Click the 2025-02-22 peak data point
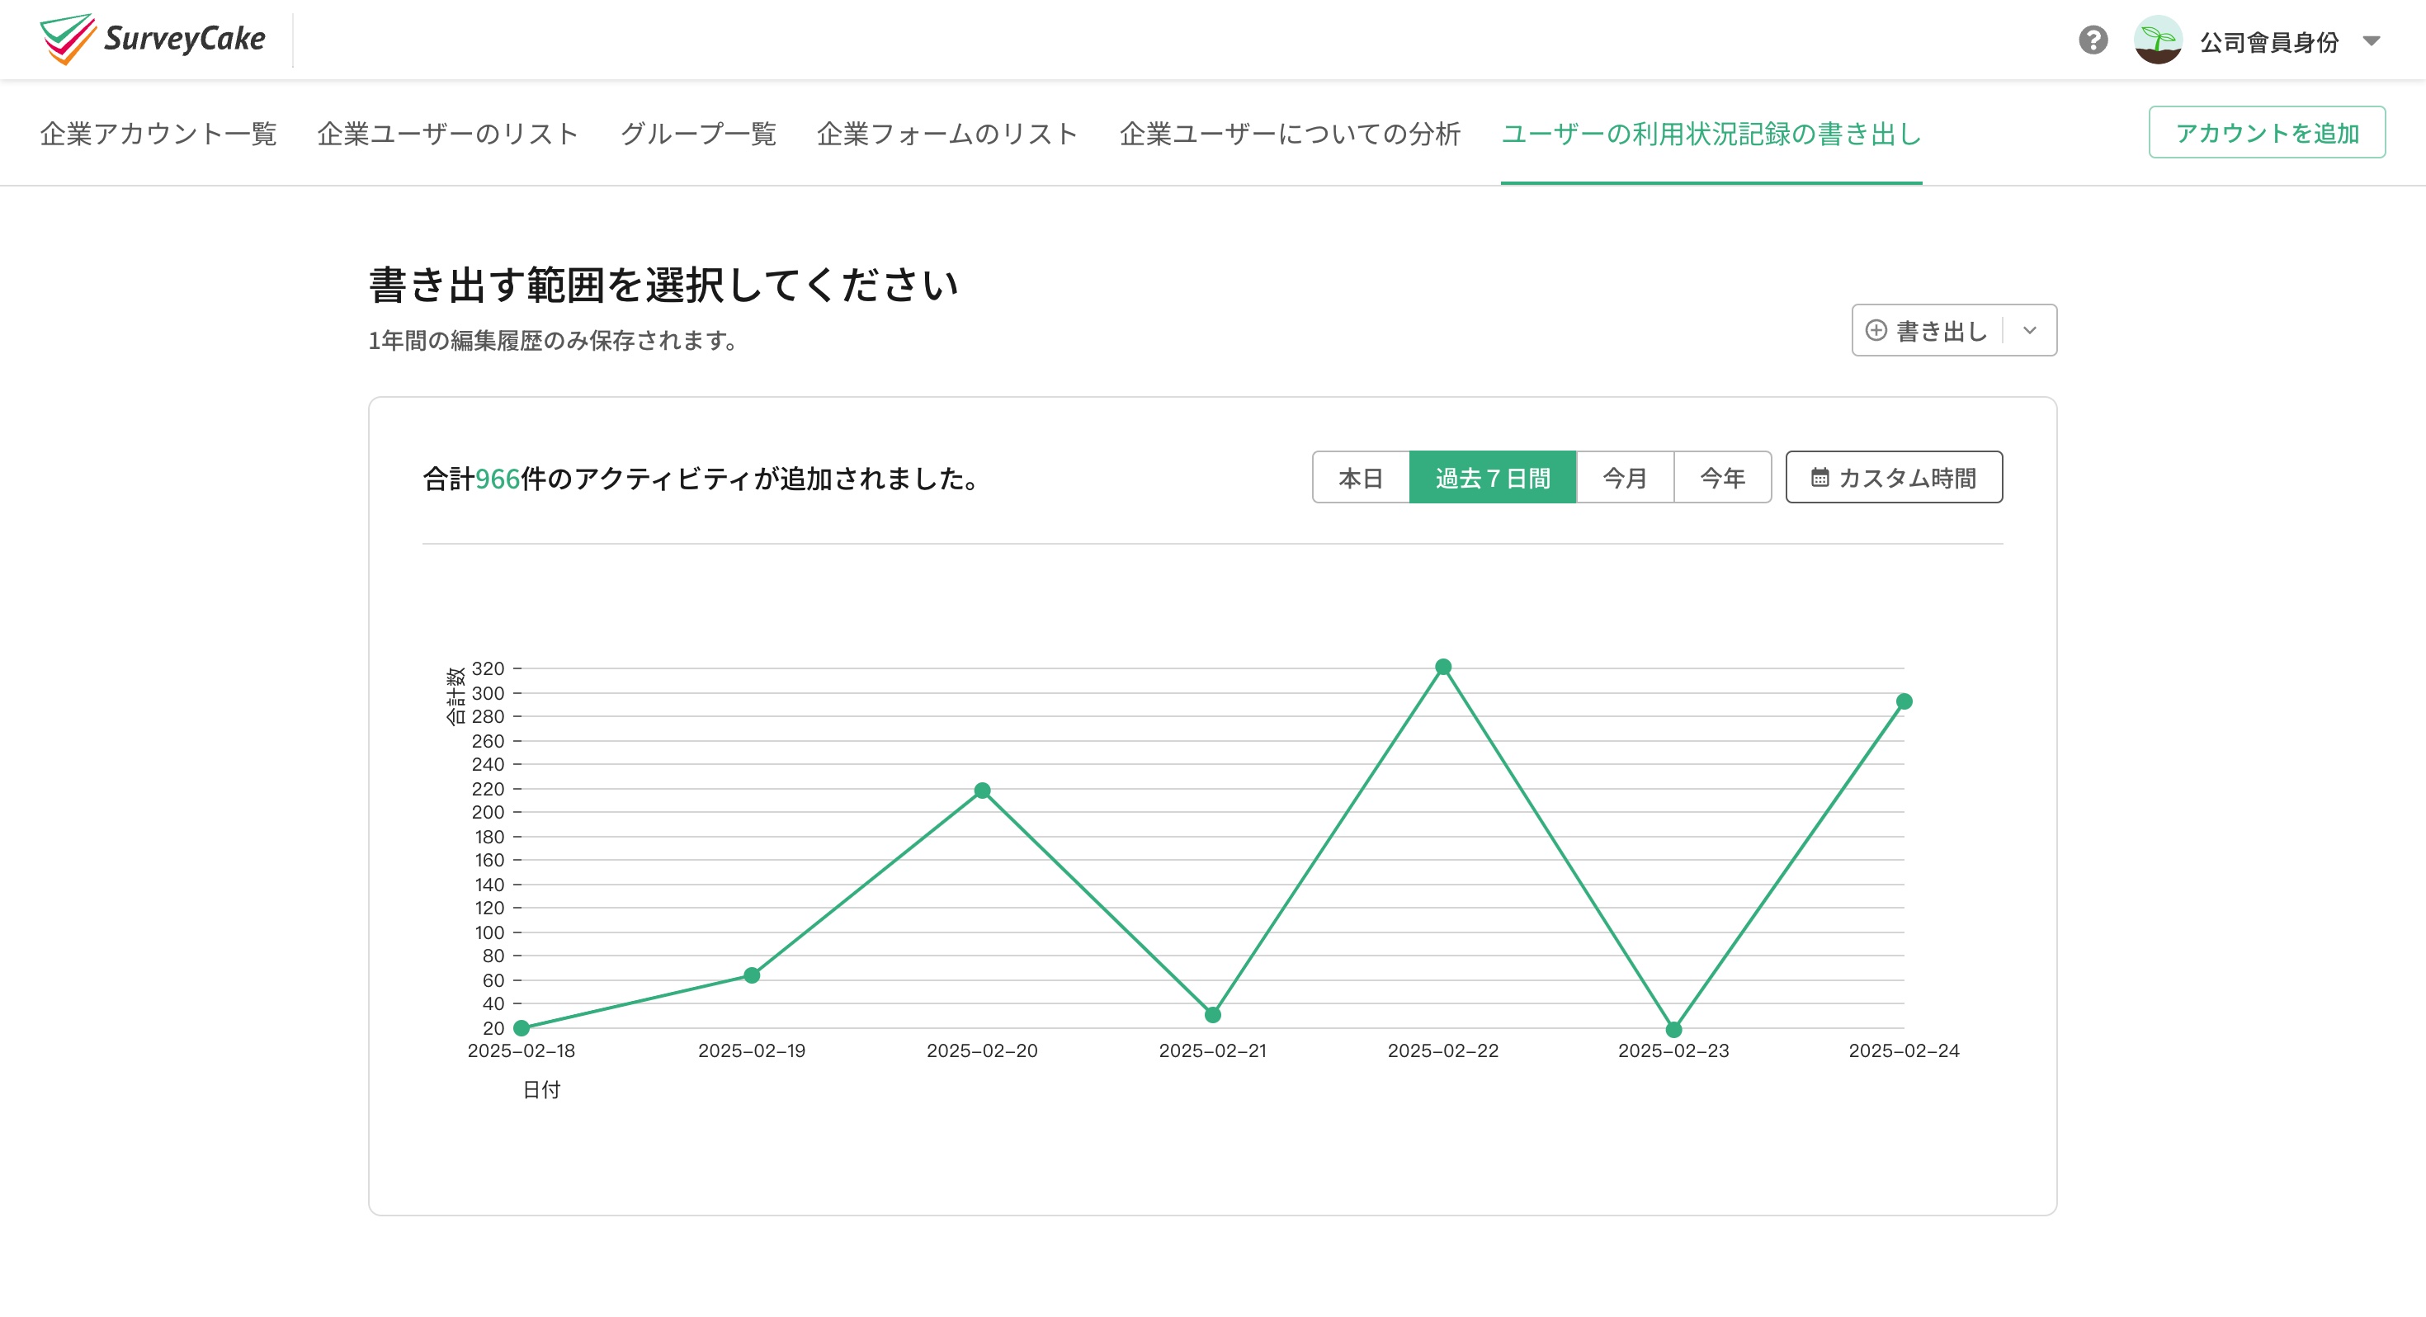This screenshot has height=1317, width=2426. [x=1442, y=667]
